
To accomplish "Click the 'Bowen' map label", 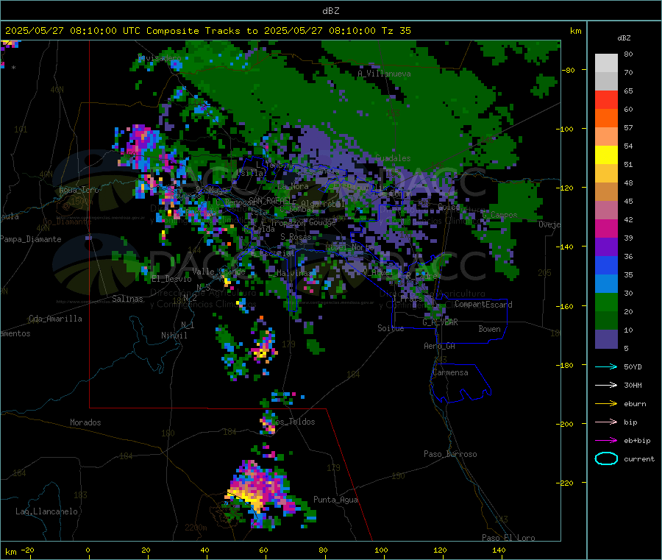I will coord(489,329).
